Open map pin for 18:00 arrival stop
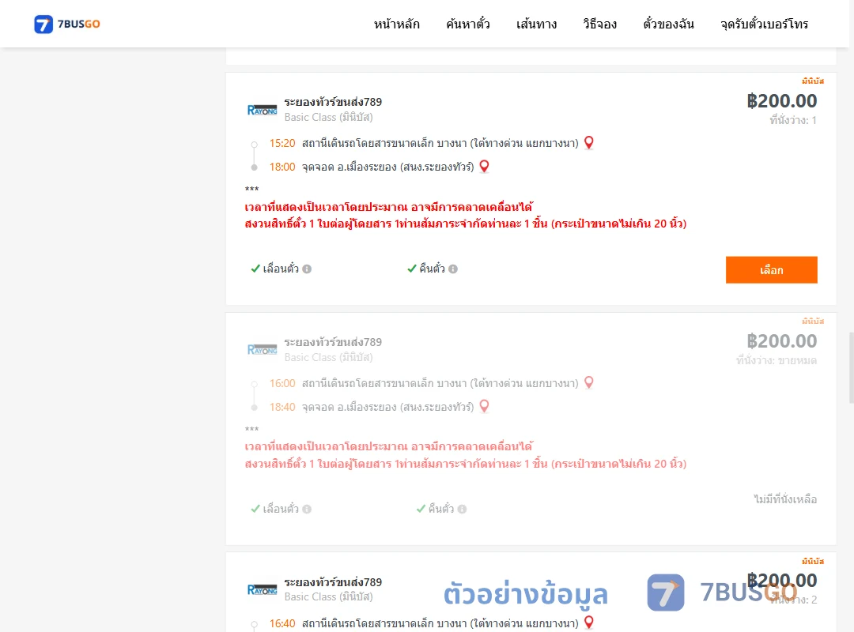 (484, 167)
